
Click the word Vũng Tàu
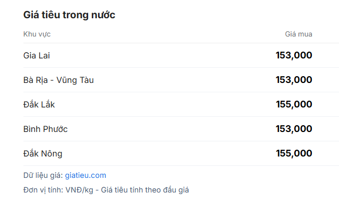(75, 80)
